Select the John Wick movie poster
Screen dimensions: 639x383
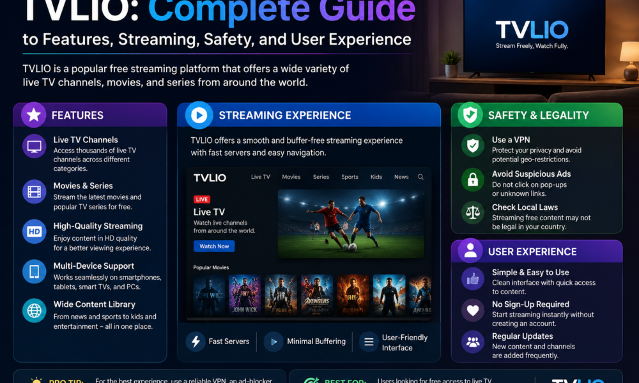[245, 296]
